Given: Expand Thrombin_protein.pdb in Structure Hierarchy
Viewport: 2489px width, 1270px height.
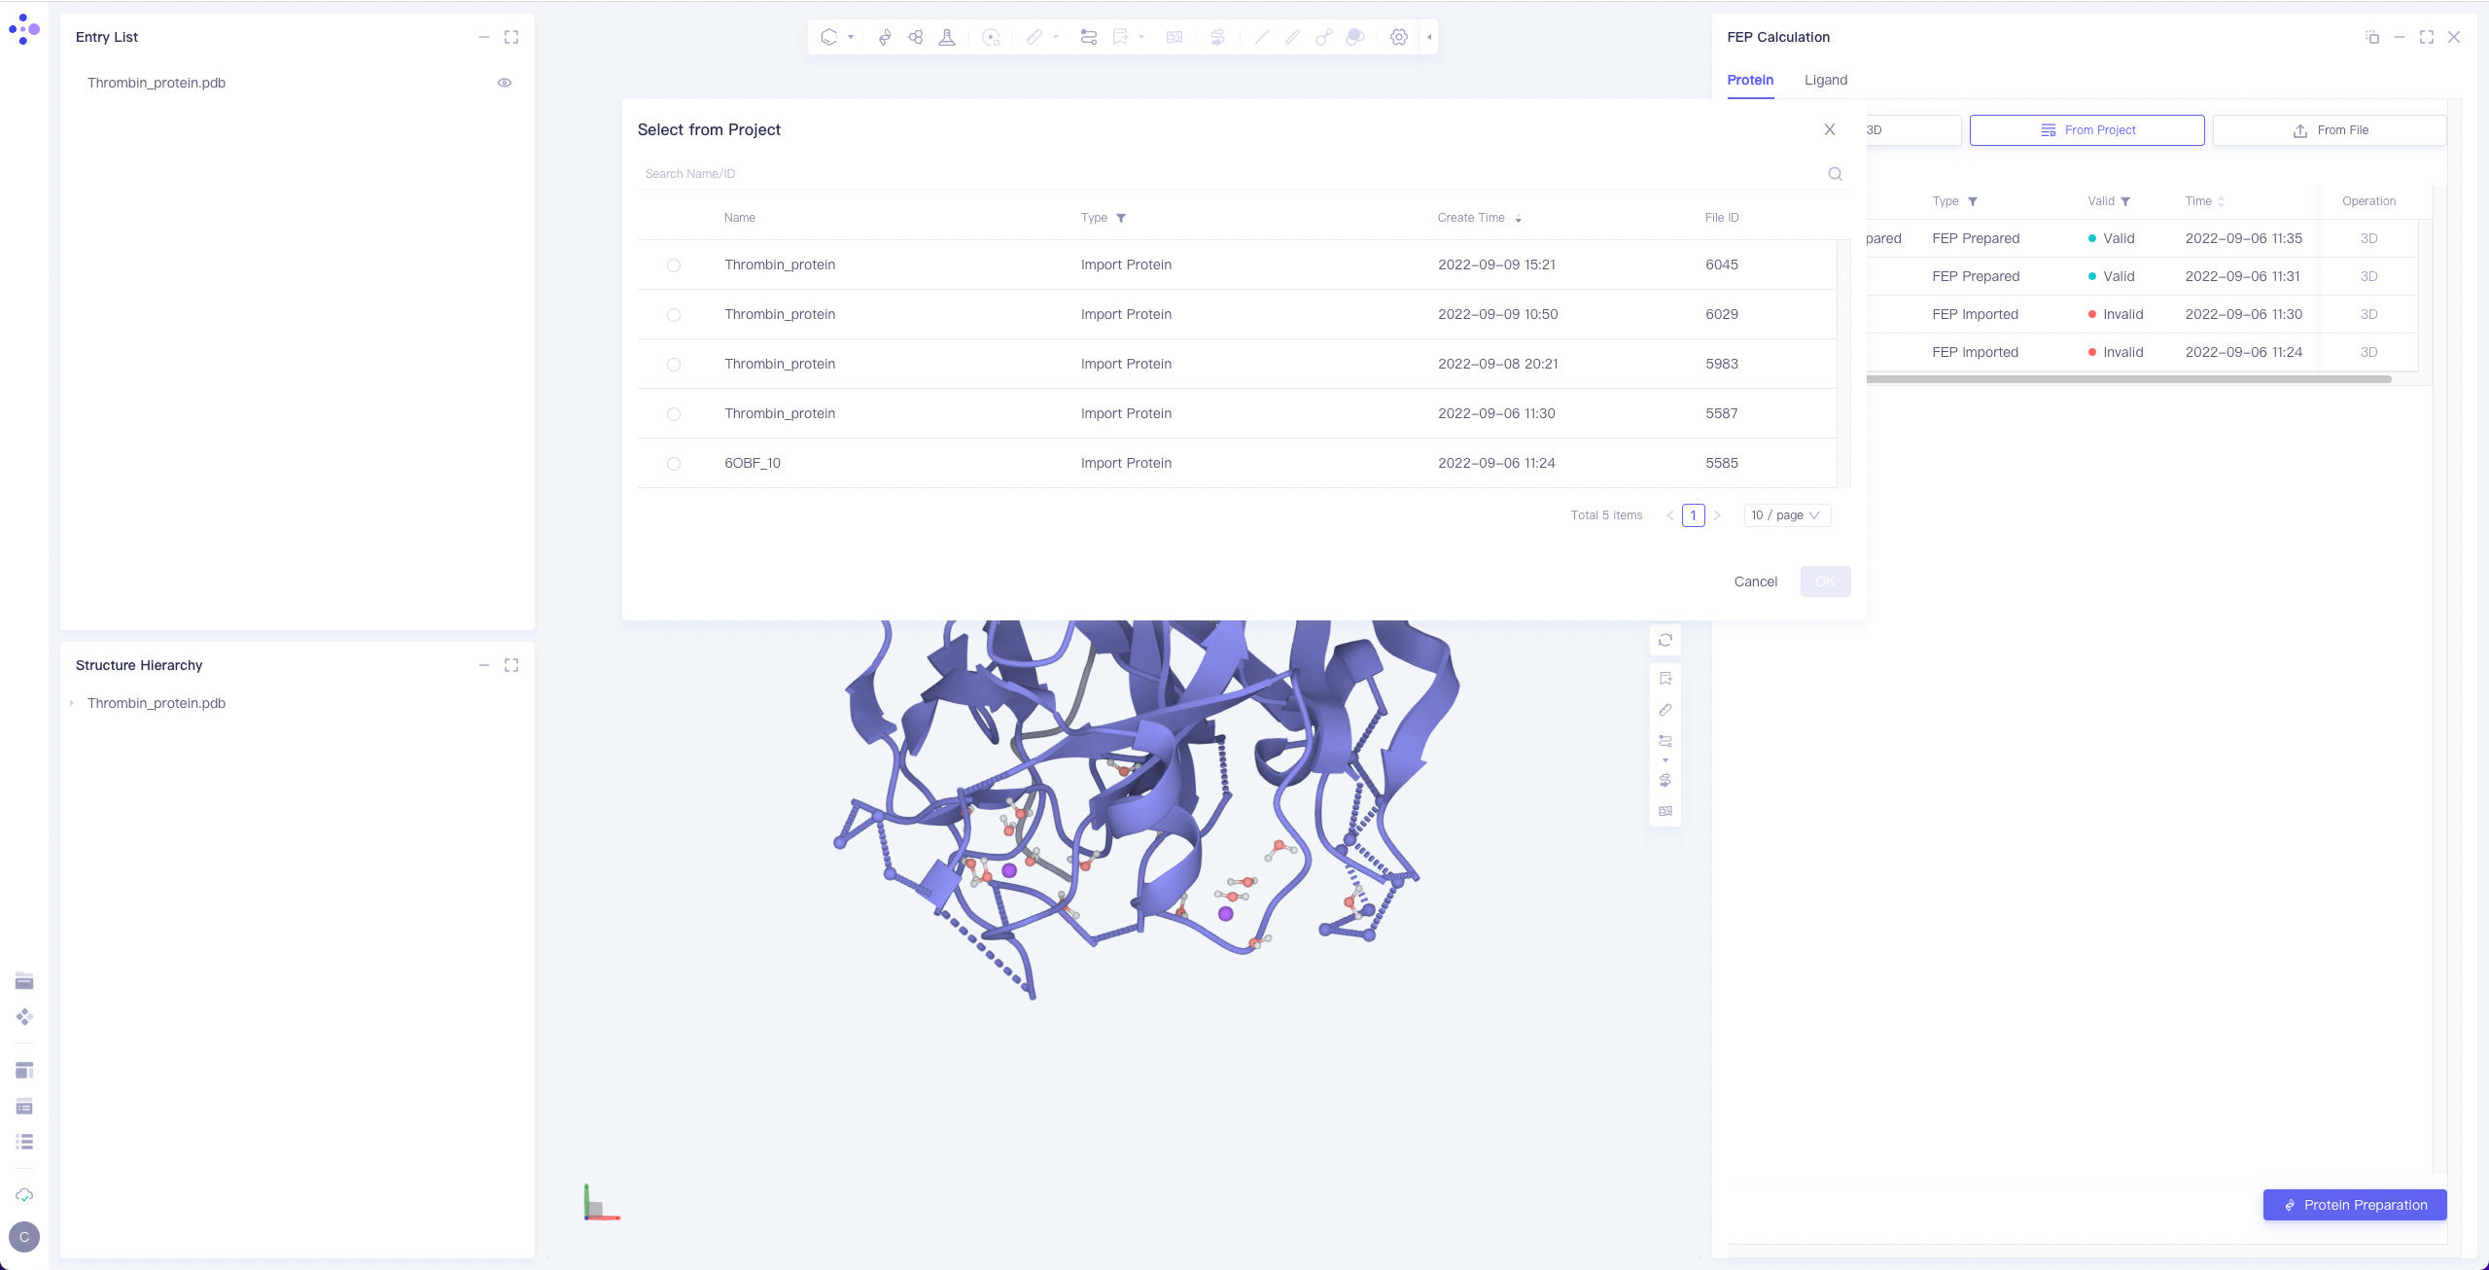Looking at the screenshot, I should (x=72, y=703).
